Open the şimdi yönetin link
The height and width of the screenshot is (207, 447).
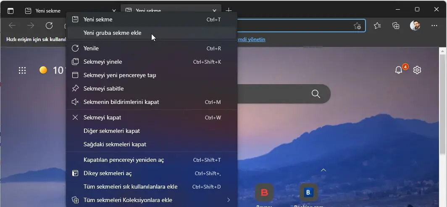coord(251,39)
